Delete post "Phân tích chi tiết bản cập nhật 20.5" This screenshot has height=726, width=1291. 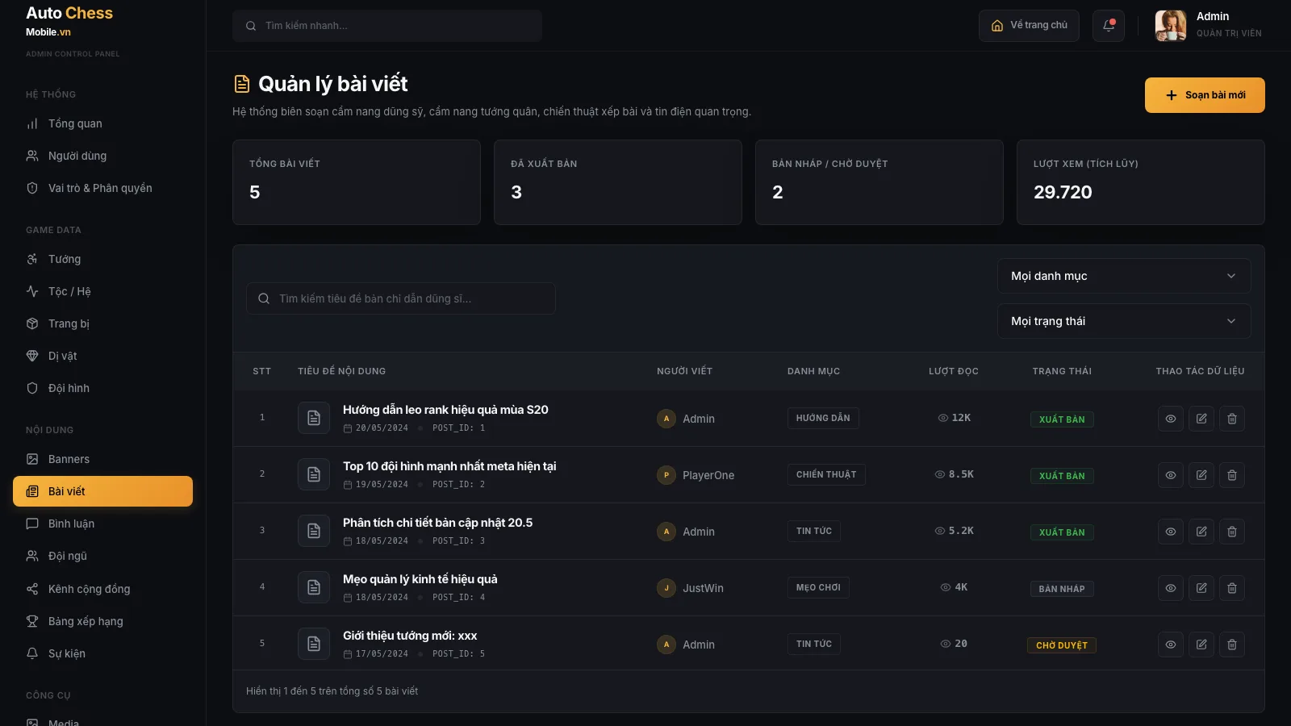[1232, 532]
